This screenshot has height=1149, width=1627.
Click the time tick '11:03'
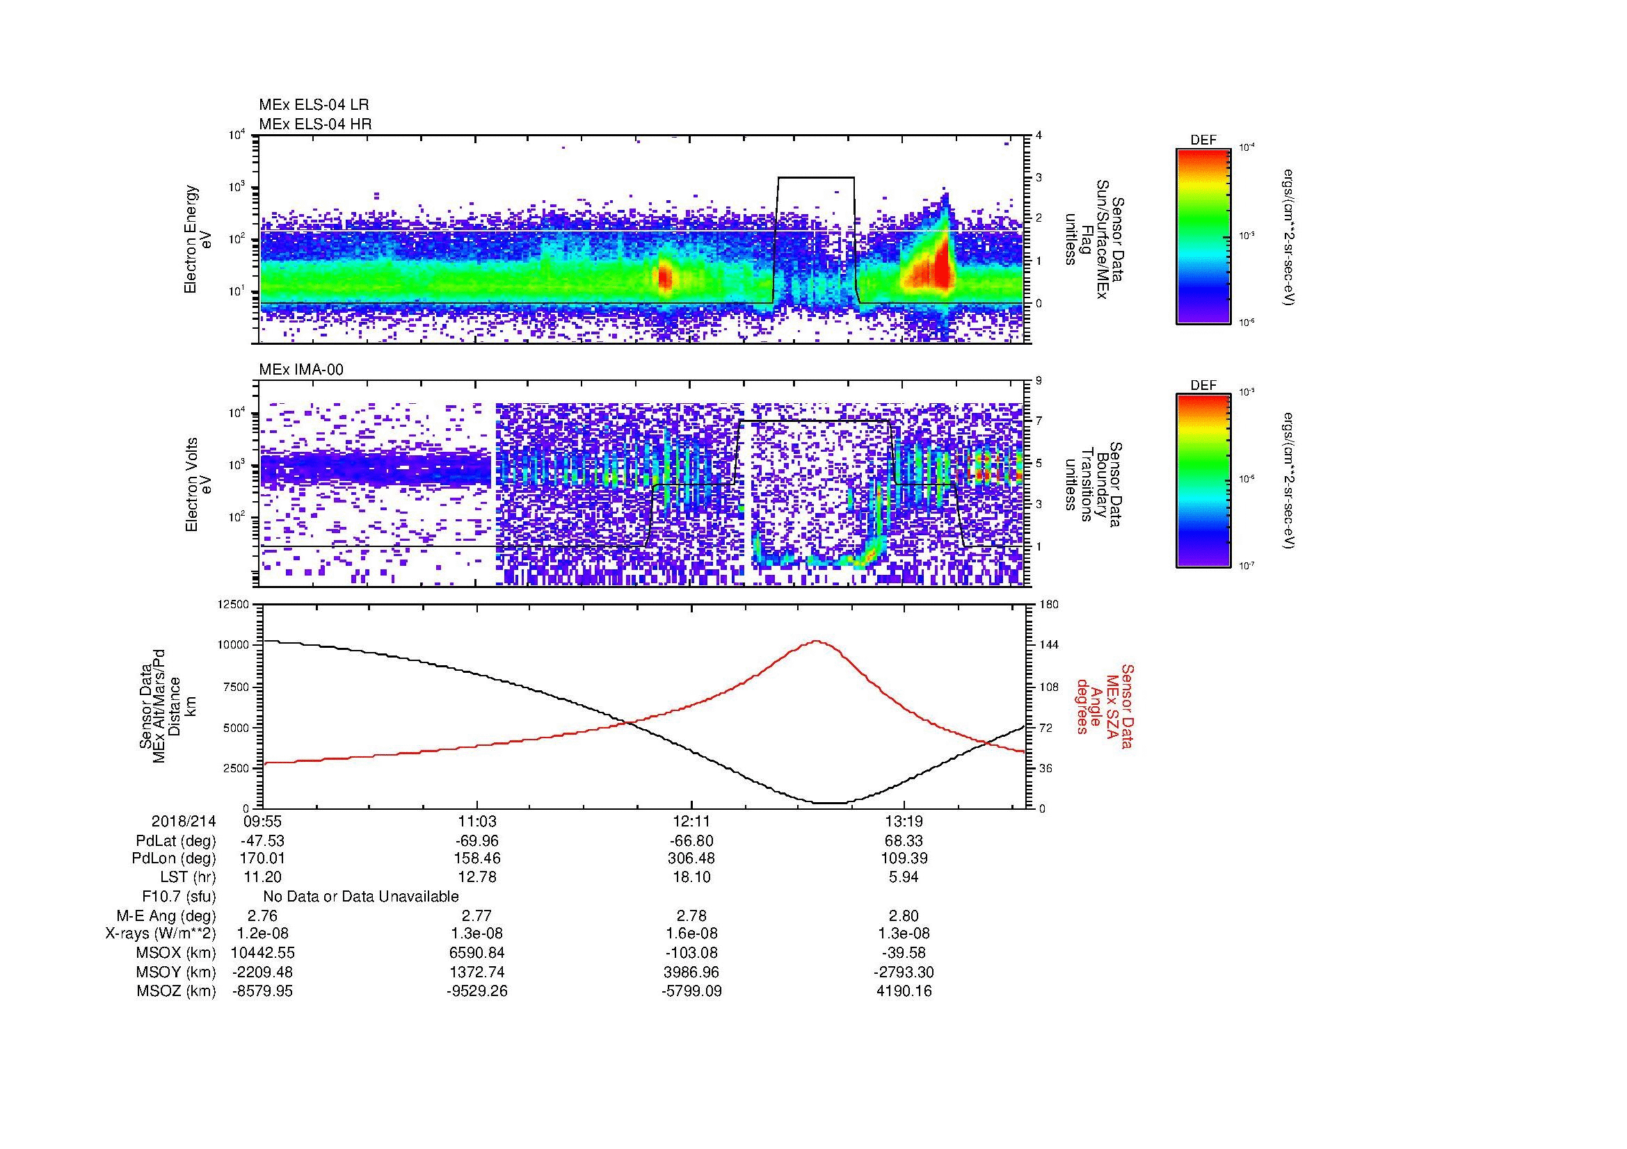[x=477, y=822]
